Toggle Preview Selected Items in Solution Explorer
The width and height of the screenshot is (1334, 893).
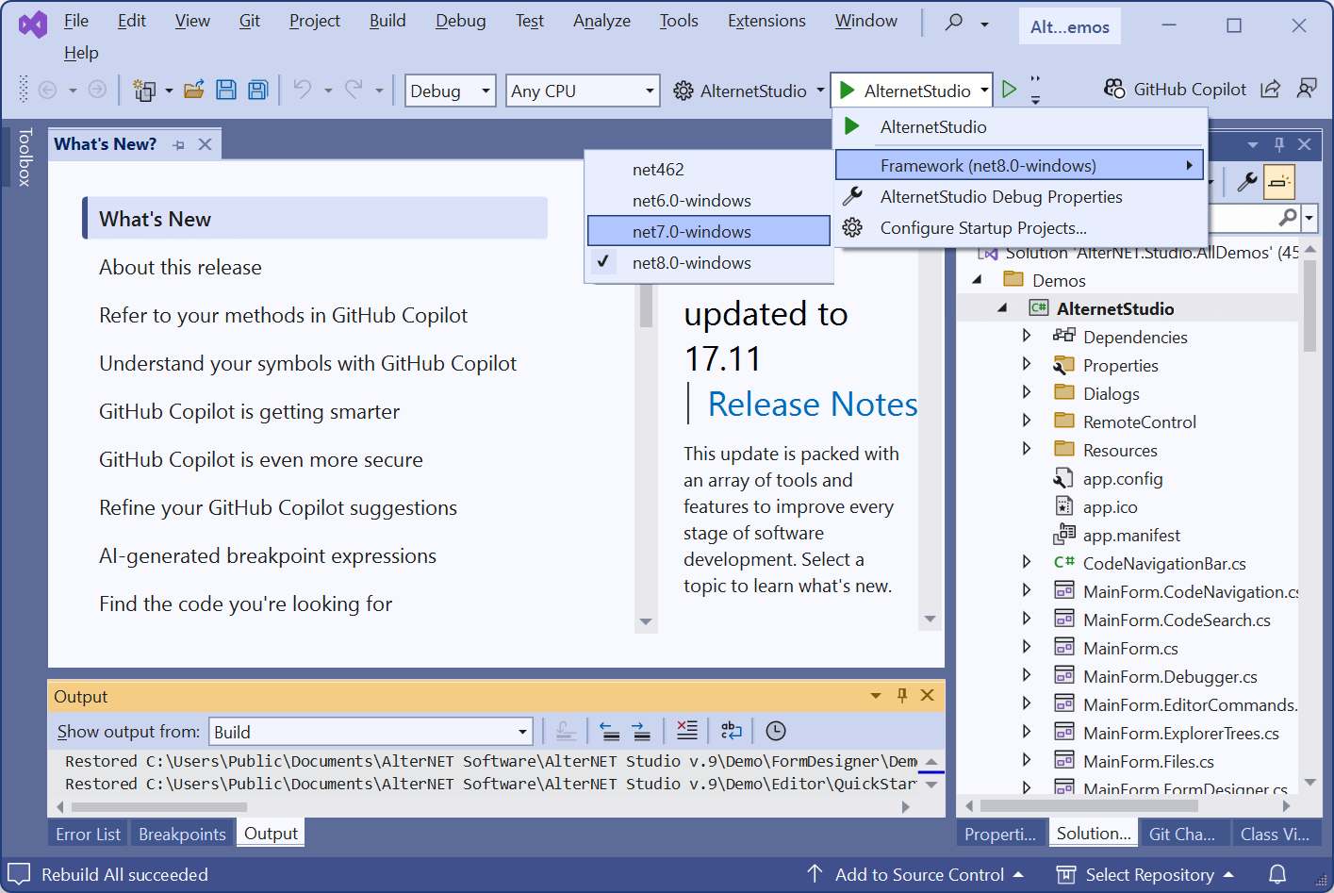tap(1279, 181)
